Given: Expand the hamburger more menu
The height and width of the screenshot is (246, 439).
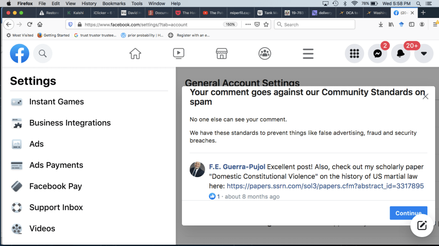Looking at the screenshot, I should click(308, 53).
